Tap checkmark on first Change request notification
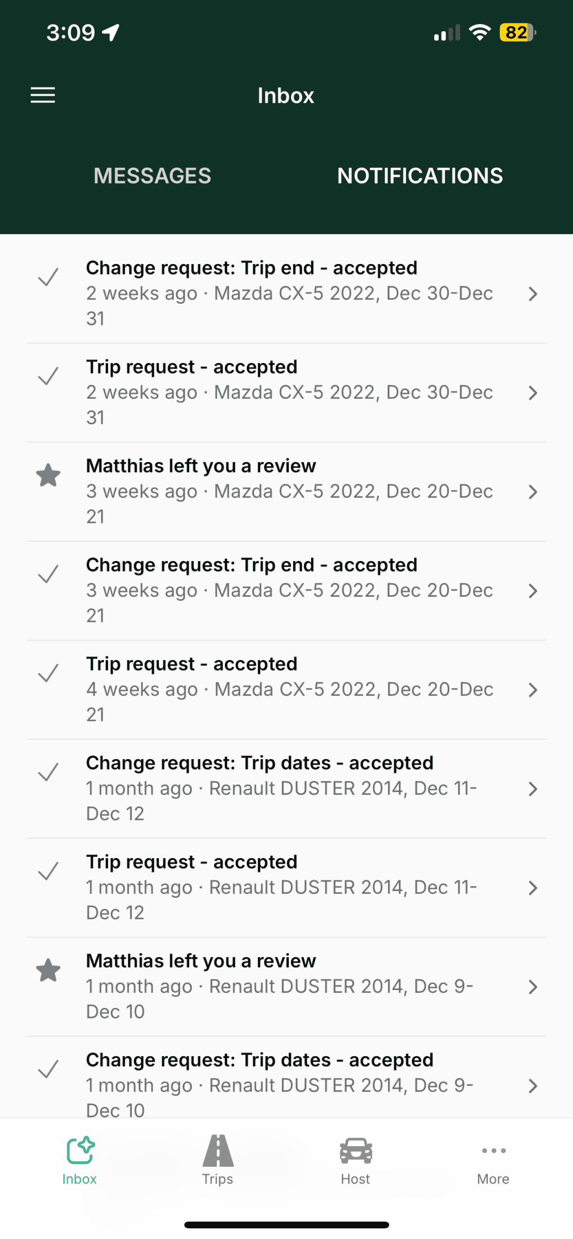This screenshot has width=573, height=1239. click(x=48, y=277)
